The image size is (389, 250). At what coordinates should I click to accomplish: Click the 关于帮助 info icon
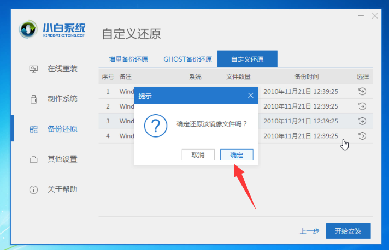point(33,189)
